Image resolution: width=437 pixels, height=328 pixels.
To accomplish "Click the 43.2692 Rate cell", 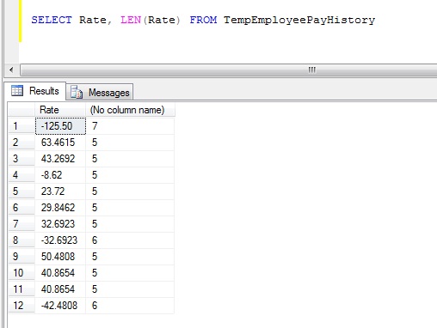I will point(60,159).
